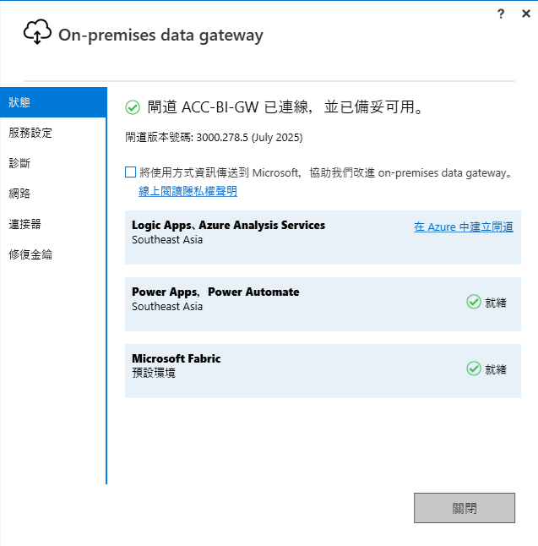
Task: Enable sending usage data to Microsoft
Action: pyautogui.click(x=130, y=172)
